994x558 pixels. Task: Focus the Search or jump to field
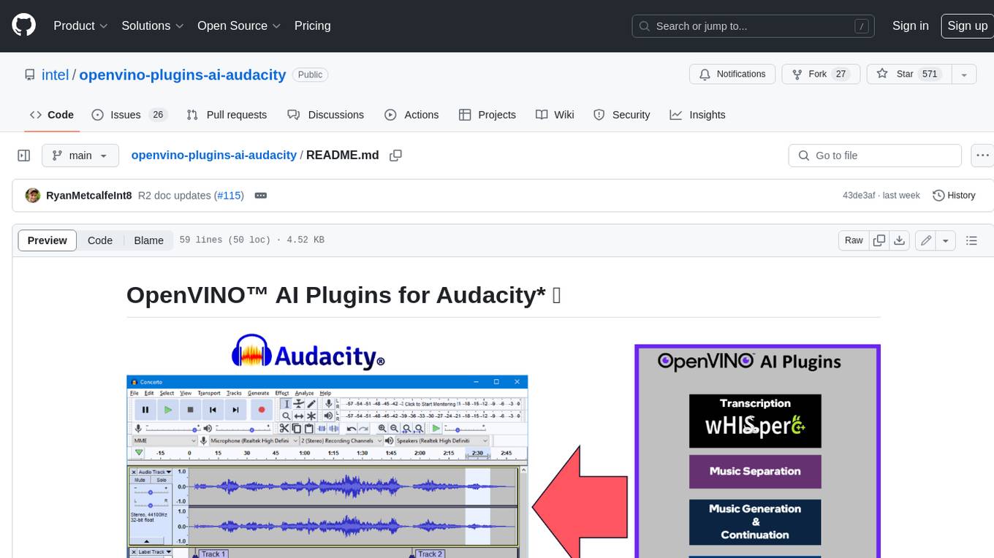[754, 26]
